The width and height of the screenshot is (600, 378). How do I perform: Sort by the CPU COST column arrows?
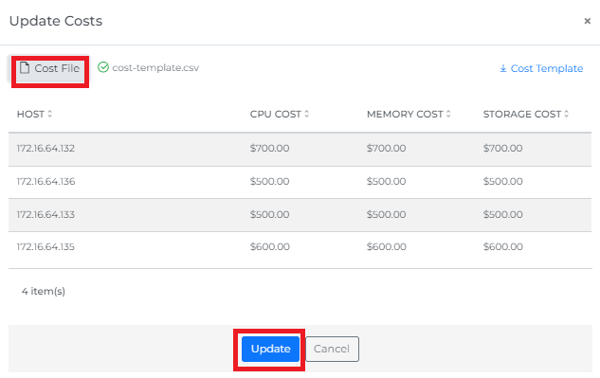point(306,114)
